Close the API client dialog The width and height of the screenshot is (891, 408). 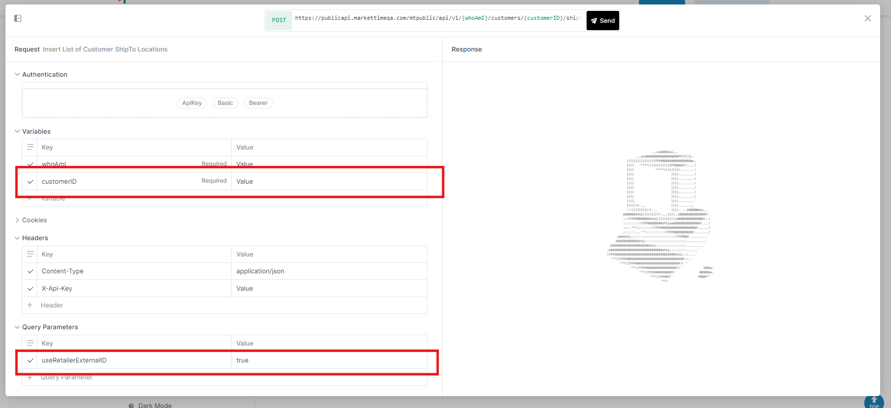click(868, 18)
